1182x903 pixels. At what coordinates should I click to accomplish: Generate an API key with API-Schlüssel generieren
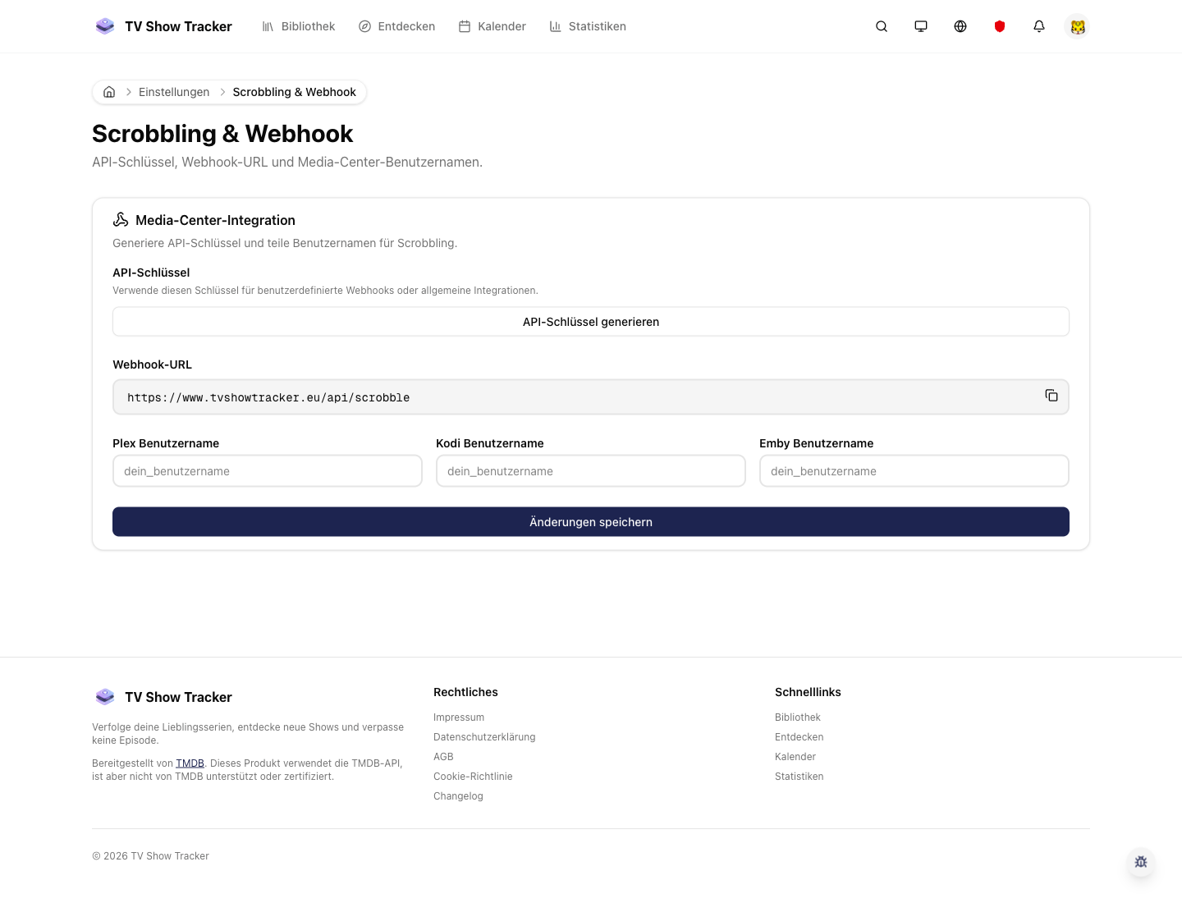[x=591, y=321]
